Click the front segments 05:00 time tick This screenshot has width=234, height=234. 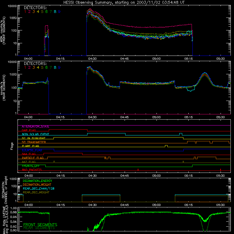[156, 59]
